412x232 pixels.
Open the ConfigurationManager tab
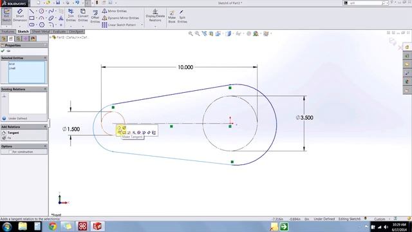pyautogui.click(x=18, y=39)
